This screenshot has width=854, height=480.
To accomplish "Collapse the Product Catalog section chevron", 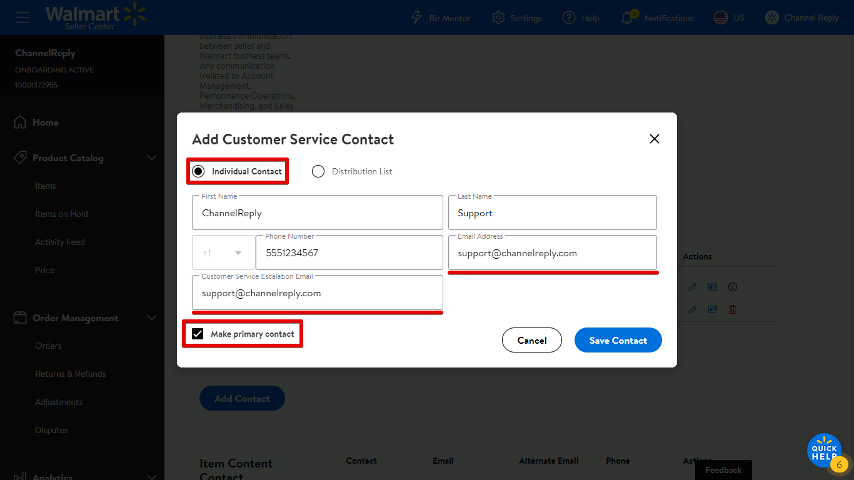I will point(151,157).
